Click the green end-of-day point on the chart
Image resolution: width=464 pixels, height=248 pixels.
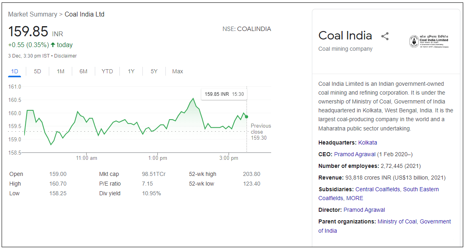coord(247,117)
